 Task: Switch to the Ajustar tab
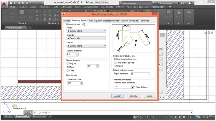[98, 21]
